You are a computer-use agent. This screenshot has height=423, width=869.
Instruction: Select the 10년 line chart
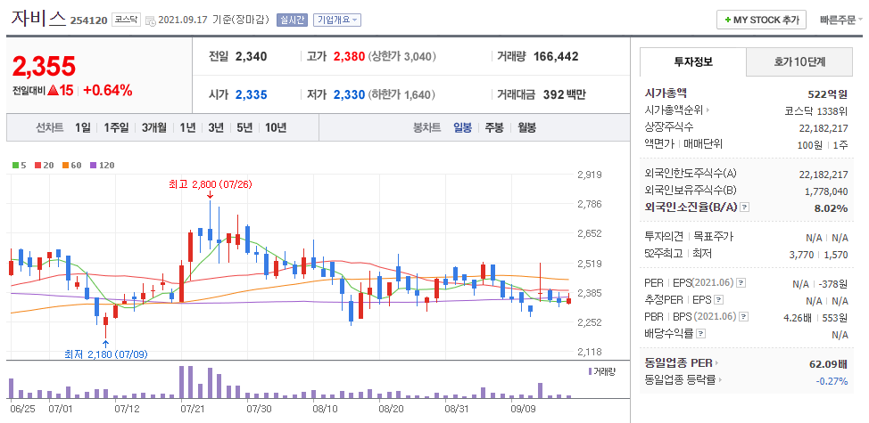(x=276, y=128)
